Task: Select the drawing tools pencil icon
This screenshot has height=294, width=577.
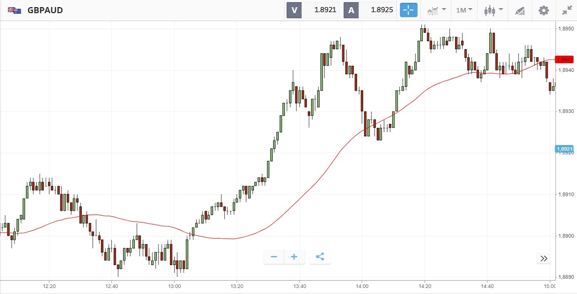Action: (520, 10)
